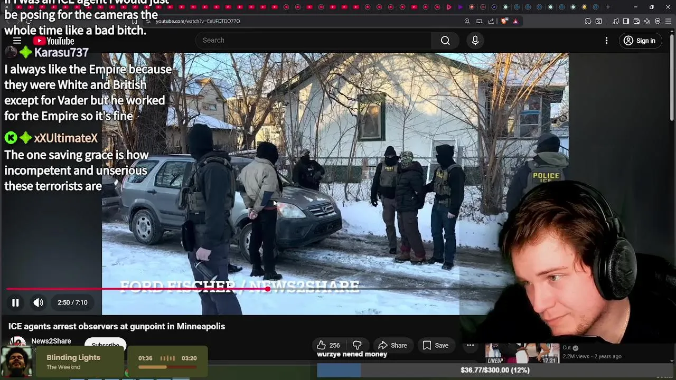The width and height of the screenshot is (676, 380).
Task: Open more actions ellipsis beside Save
Action: [470, 345]
